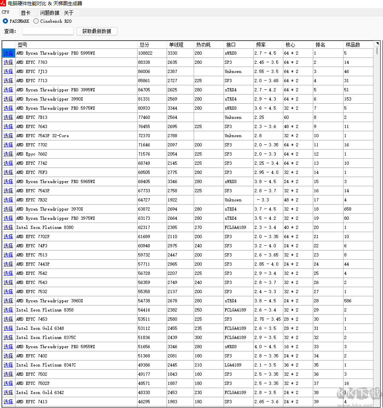Click 选择 link for Xeon Gold 6342
The width and height of the screenshot is (383, 408).
tap(8, 392)
